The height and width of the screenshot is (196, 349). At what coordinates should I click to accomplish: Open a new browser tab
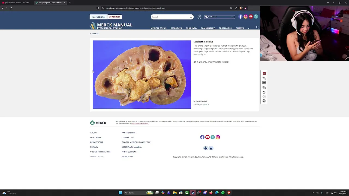point(70,3)
